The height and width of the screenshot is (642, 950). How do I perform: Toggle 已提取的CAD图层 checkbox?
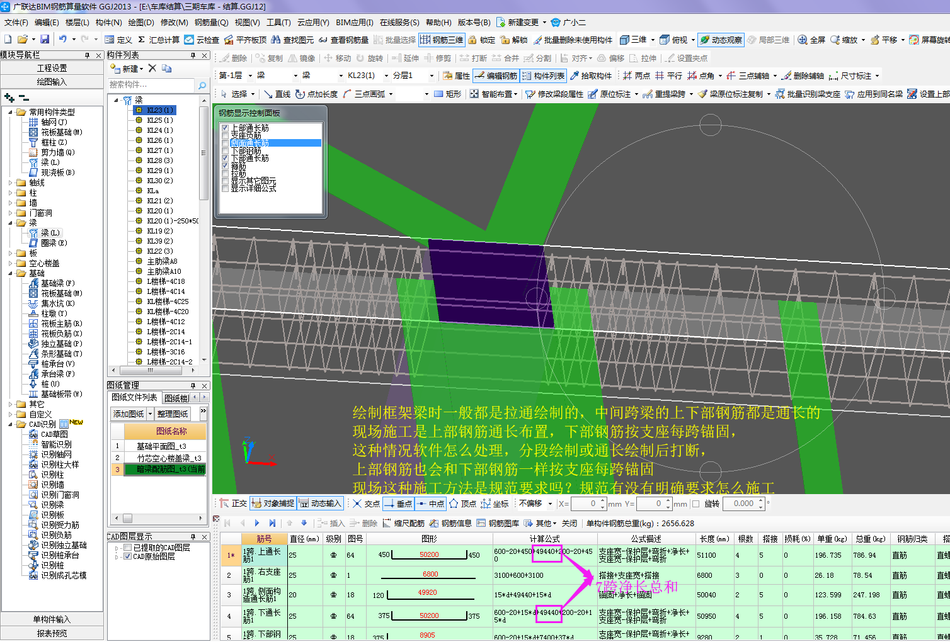click(128, 548)
